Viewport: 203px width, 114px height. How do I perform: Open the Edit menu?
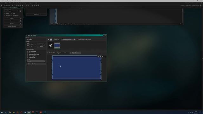(6, 3)
